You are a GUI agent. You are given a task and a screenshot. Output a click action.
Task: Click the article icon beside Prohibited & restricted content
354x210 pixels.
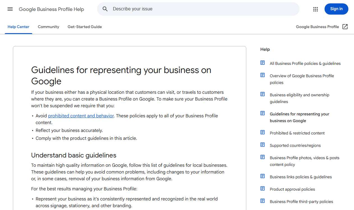click(263, 132)
